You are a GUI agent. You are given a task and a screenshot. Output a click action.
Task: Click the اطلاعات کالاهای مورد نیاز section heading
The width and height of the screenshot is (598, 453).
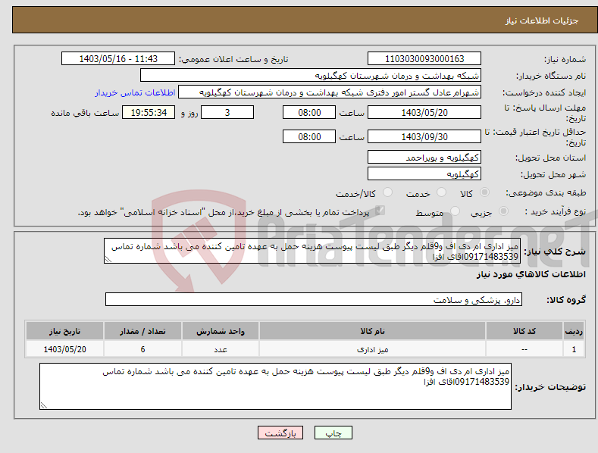coord(531,274)
